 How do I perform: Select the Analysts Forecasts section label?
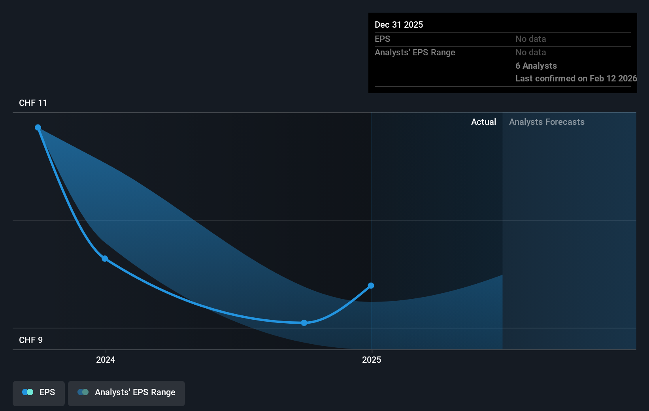pos(546,122)
